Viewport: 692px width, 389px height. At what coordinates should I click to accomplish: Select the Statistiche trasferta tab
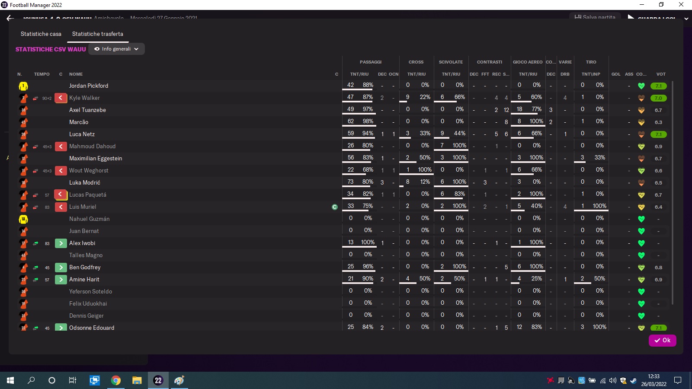(x=98, y=34)
